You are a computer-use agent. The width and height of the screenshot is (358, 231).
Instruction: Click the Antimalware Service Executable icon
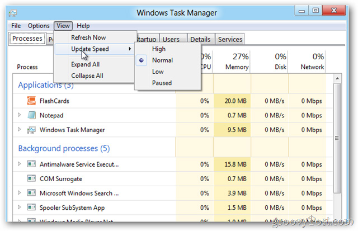click(x=31, y=164)
